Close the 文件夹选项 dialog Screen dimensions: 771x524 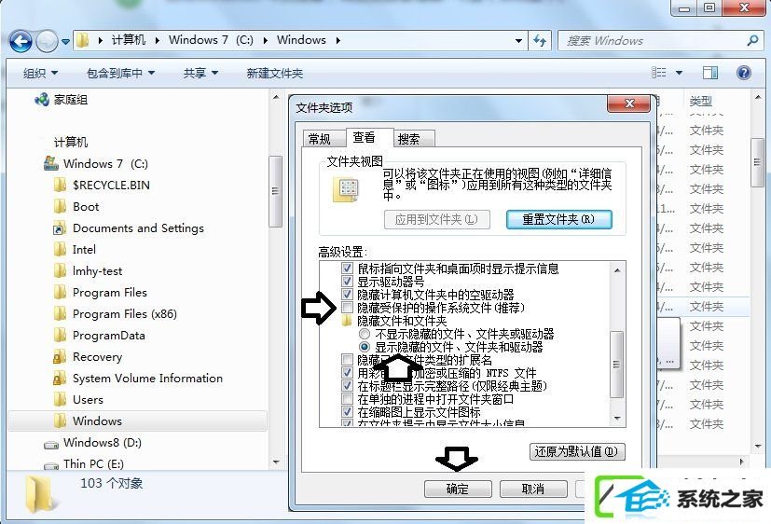628,103
